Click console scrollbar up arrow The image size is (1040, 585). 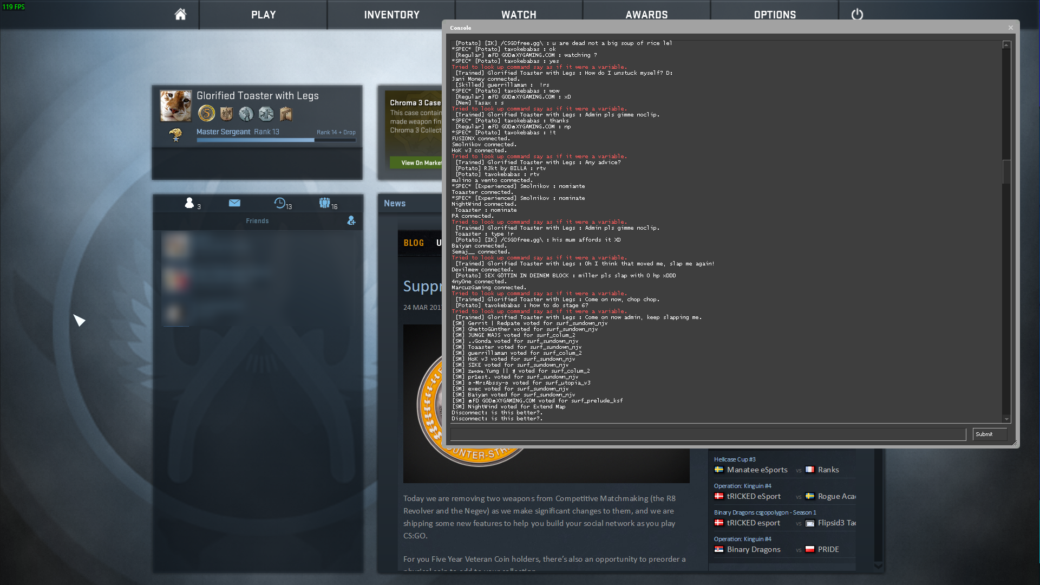click(1006, 45)
